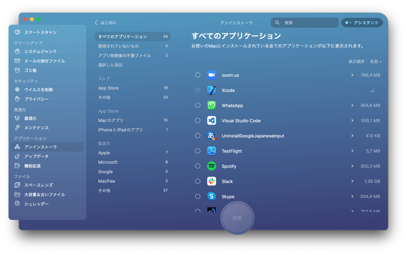The width and height of the screenshot is (407, 255).
Task: Filter by Apple vendor
Action: point(133,153)
